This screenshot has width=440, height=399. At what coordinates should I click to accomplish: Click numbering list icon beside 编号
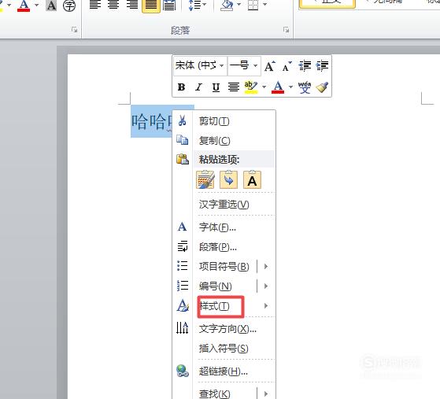tap(183, 285)
